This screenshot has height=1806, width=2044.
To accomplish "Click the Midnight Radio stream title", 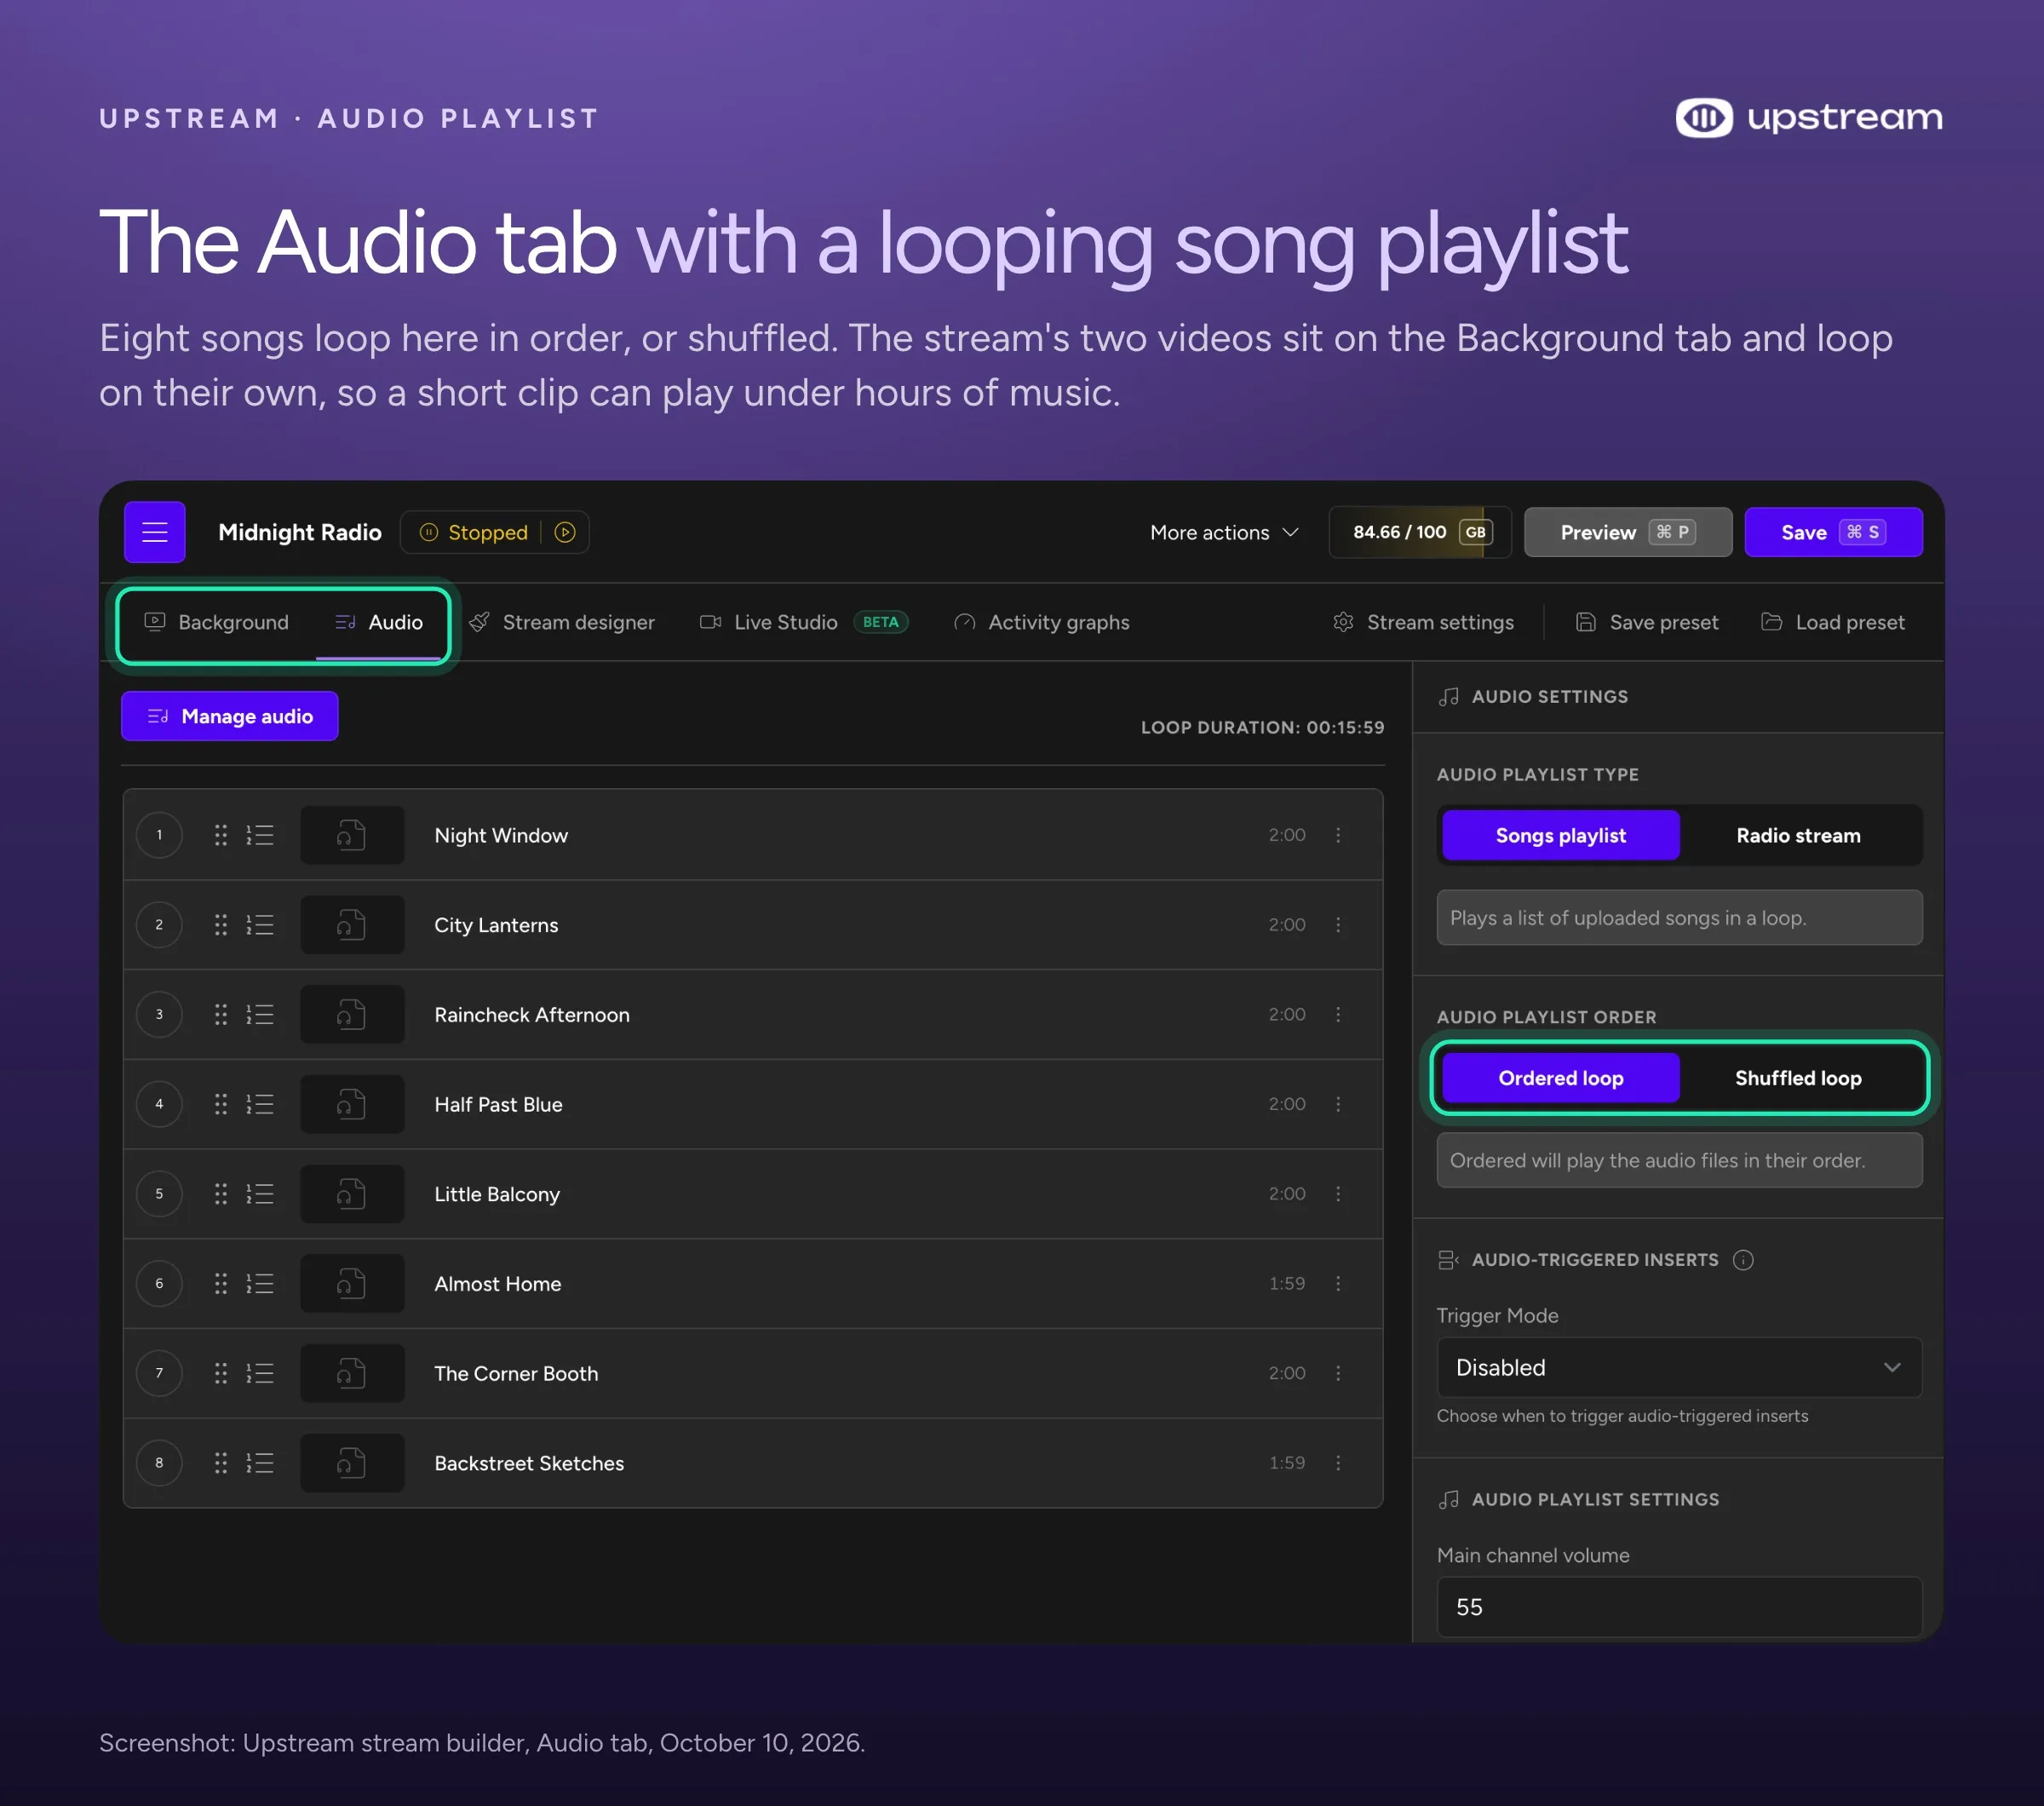I will (x=300, y=532).
